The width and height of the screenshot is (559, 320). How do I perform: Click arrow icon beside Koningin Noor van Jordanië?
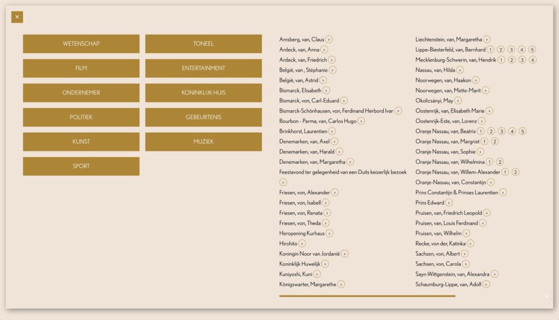tap(344, 253)
